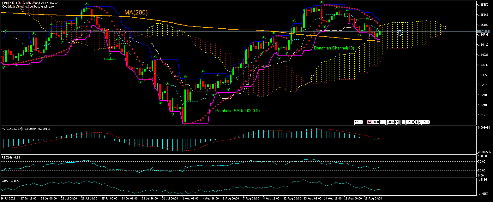Click the RSI 70.00 level value
Image resolution: width=493 pixels, height=202 pixels.
click(x=481, y=162)
